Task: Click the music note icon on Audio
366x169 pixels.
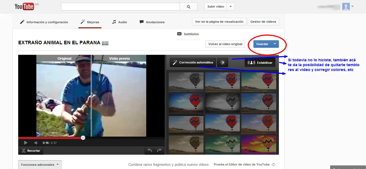Action: click(114, 22)
